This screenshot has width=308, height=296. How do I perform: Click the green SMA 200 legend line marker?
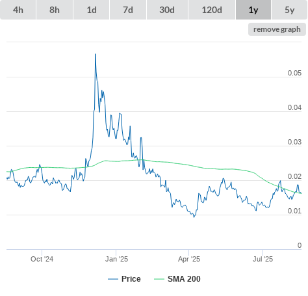click(159, 279)
